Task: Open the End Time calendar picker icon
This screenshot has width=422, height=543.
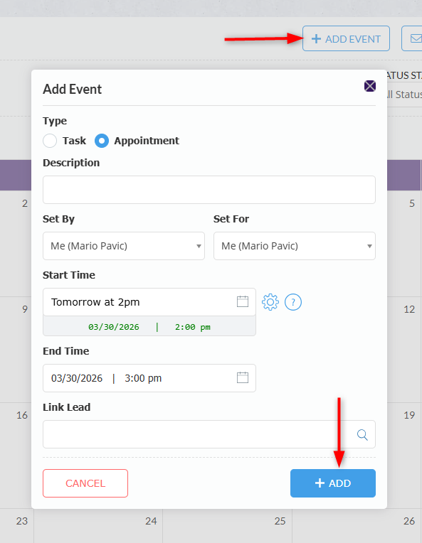Action: point(243,377)
